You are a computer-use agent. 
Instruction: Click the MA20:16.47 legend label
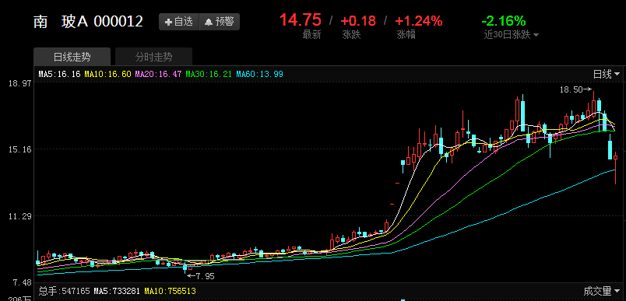click(159, 74)
